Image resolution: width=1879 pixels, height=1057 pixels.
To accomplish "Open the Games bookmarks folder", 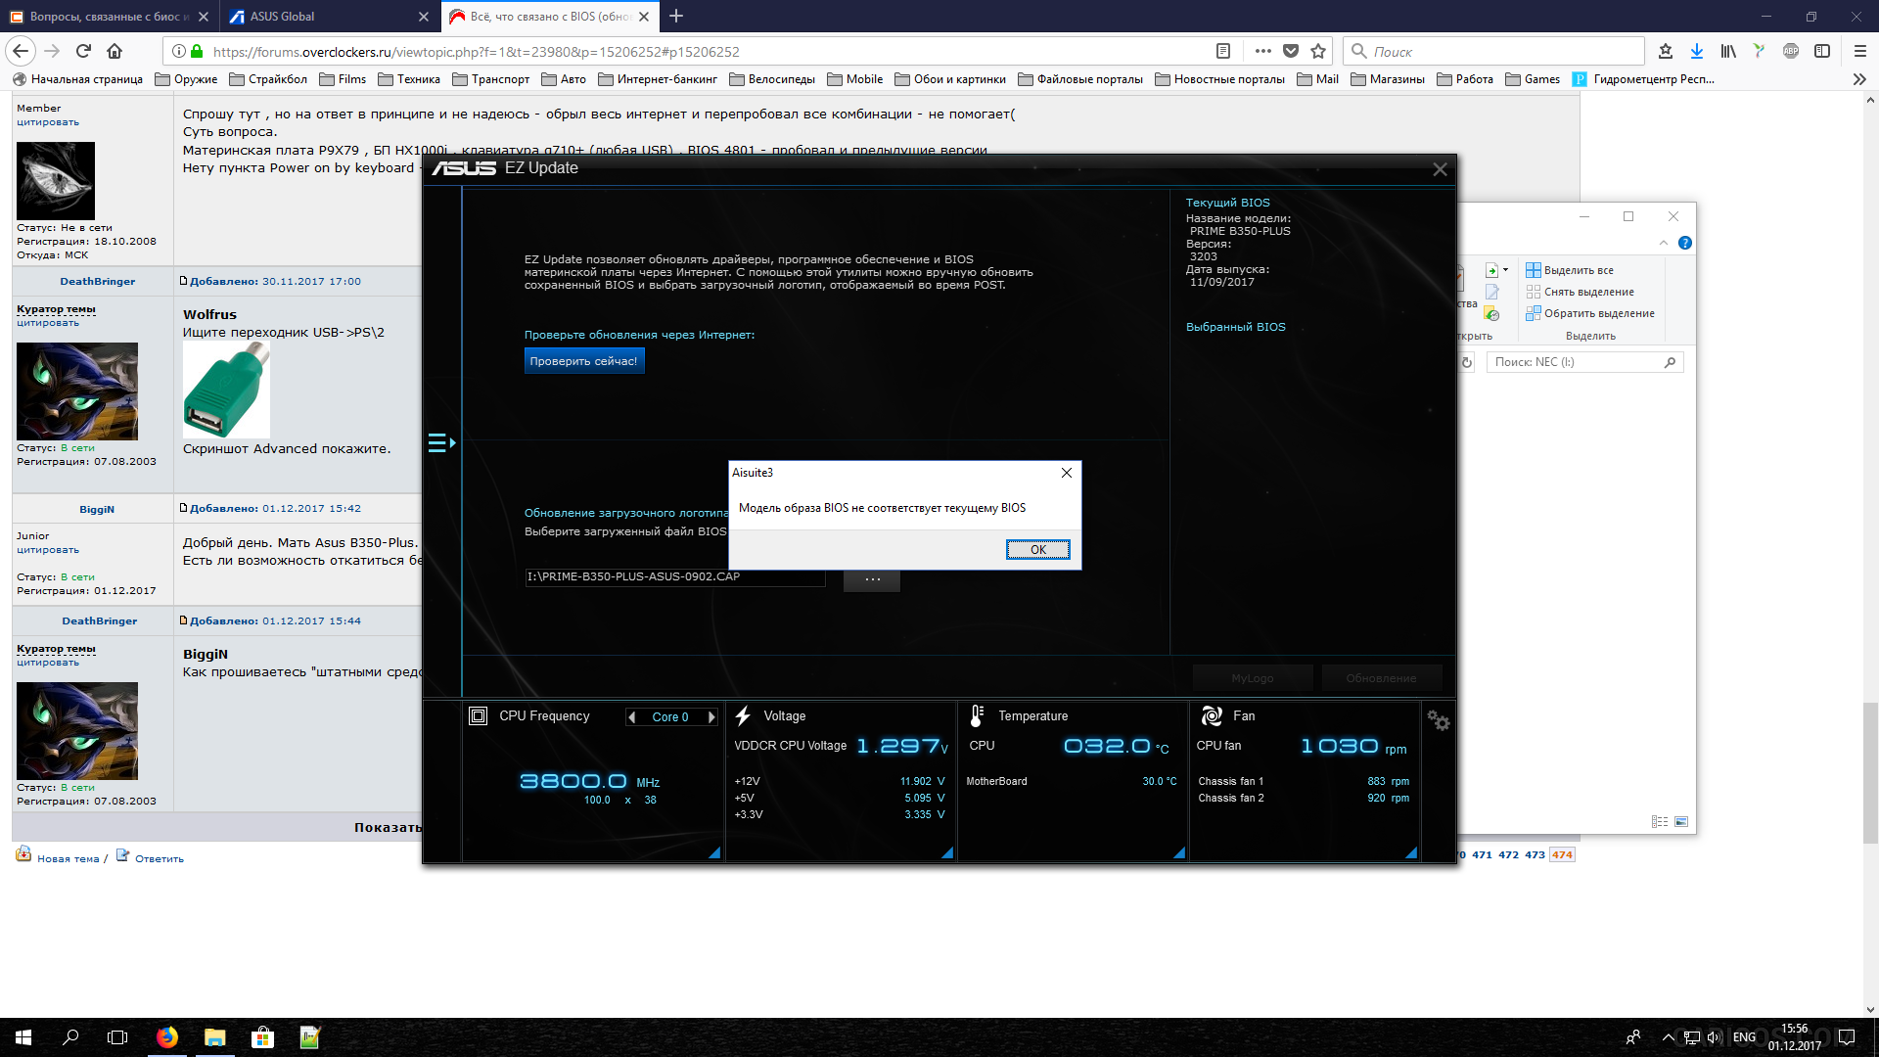I will point(1533,79).
